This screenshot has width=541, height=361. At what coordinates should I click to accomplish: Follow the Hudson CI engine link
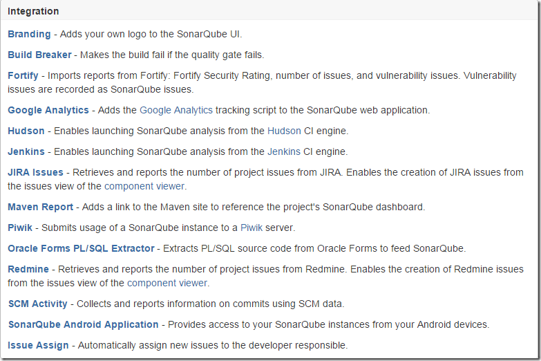[x=284, y=131]
